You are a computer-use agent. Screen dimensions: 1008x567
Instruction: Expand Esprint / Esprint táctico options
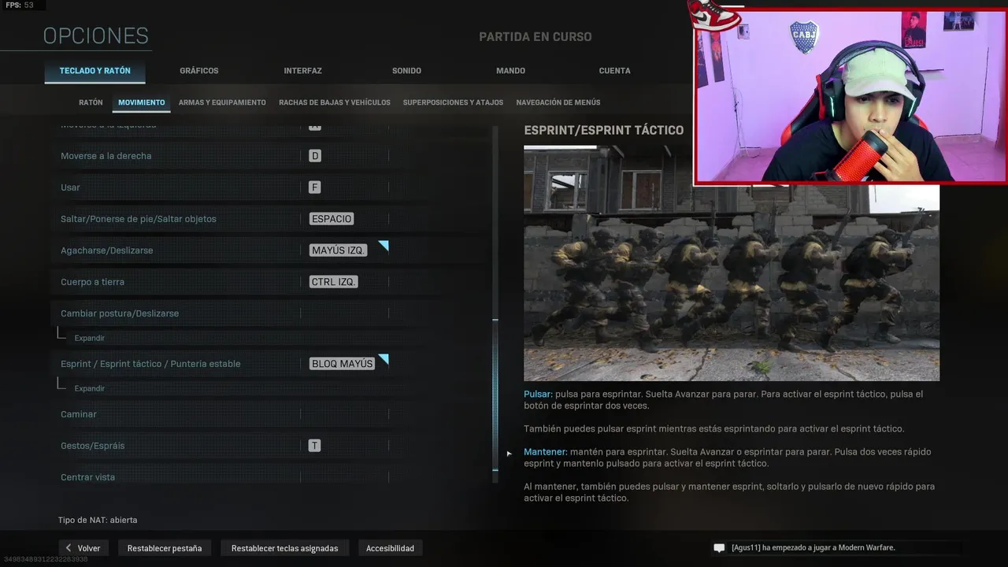coord(90,388)
